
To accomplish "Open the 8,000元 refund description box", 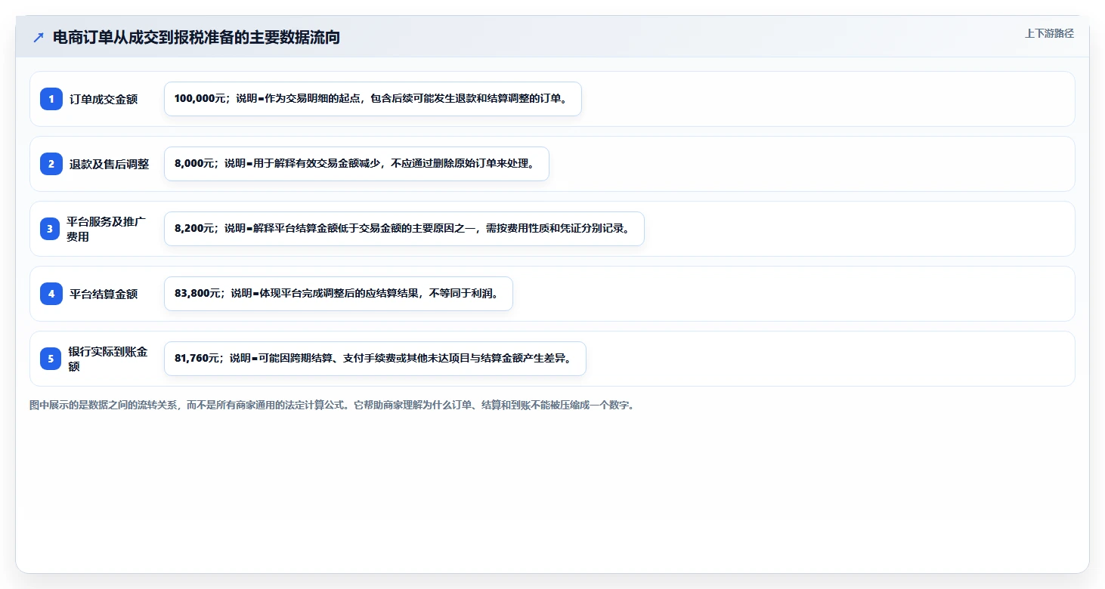I will 357,164.
